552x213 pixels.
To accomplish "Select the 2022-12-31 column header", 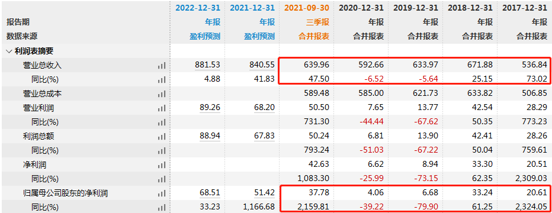I will 198,8.
